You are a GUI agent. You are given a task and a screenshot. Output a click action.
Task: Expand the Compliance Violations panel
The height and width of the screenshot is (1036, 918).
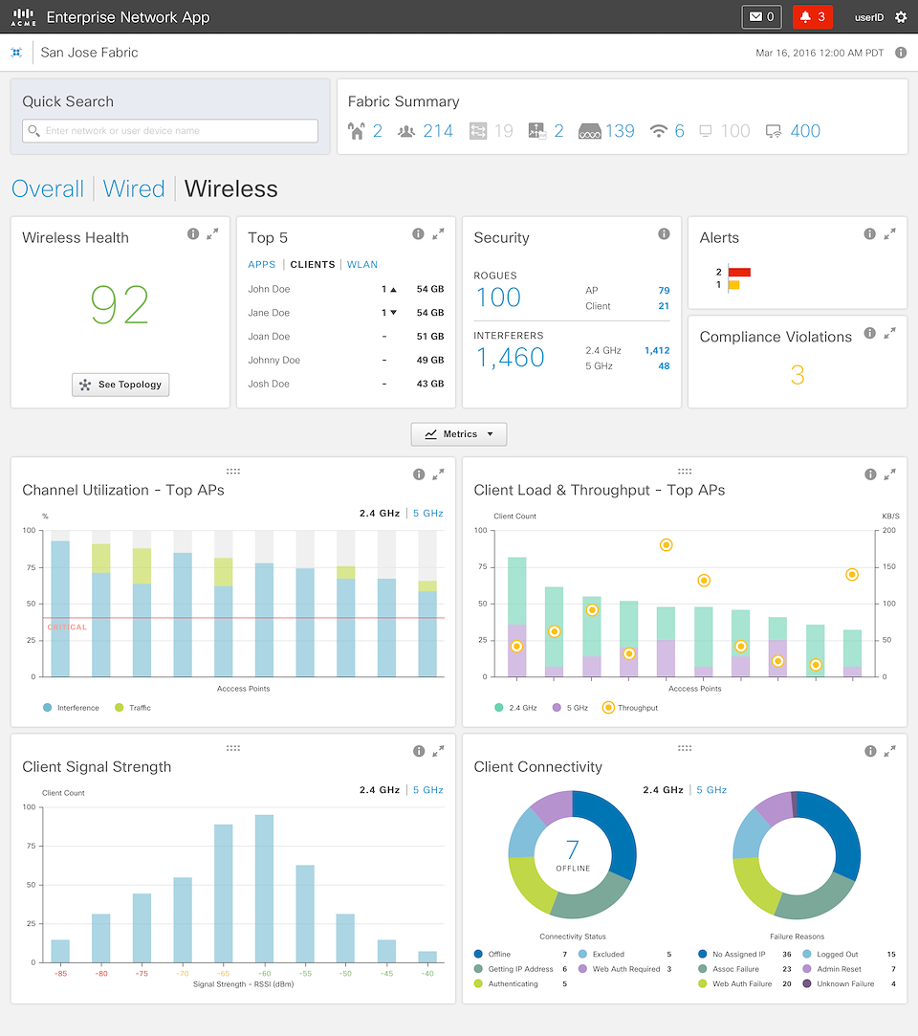(889, 333)
